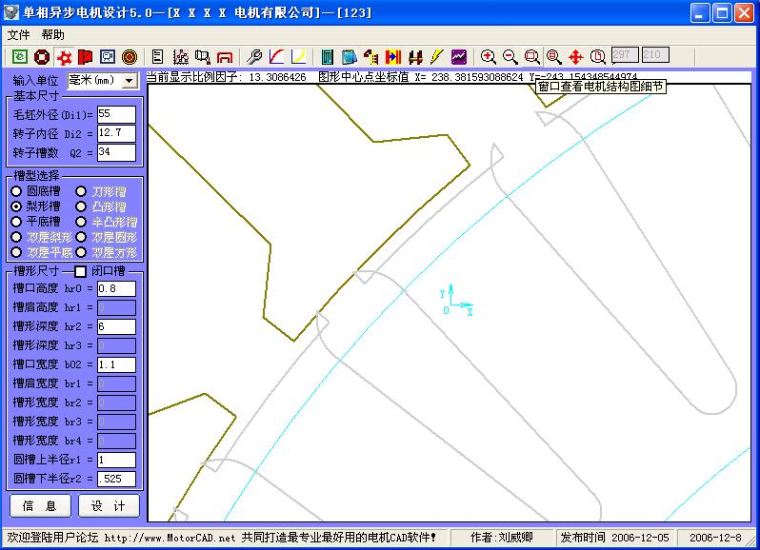Viewport: 760px width, 550px height.
Task: Click the red arch slot icon
Action: 225,57
